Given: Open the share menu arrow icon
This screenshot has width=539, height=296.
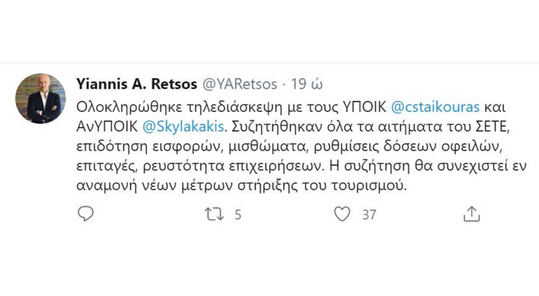Looking at the screenshot, I should (x=471, y=214).
